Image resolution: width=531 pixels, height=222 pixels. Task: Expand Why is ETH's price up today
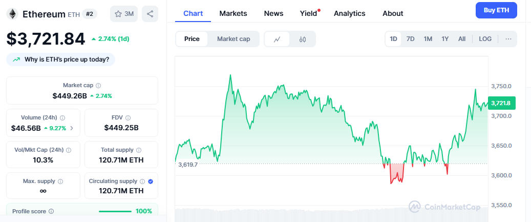61,59
